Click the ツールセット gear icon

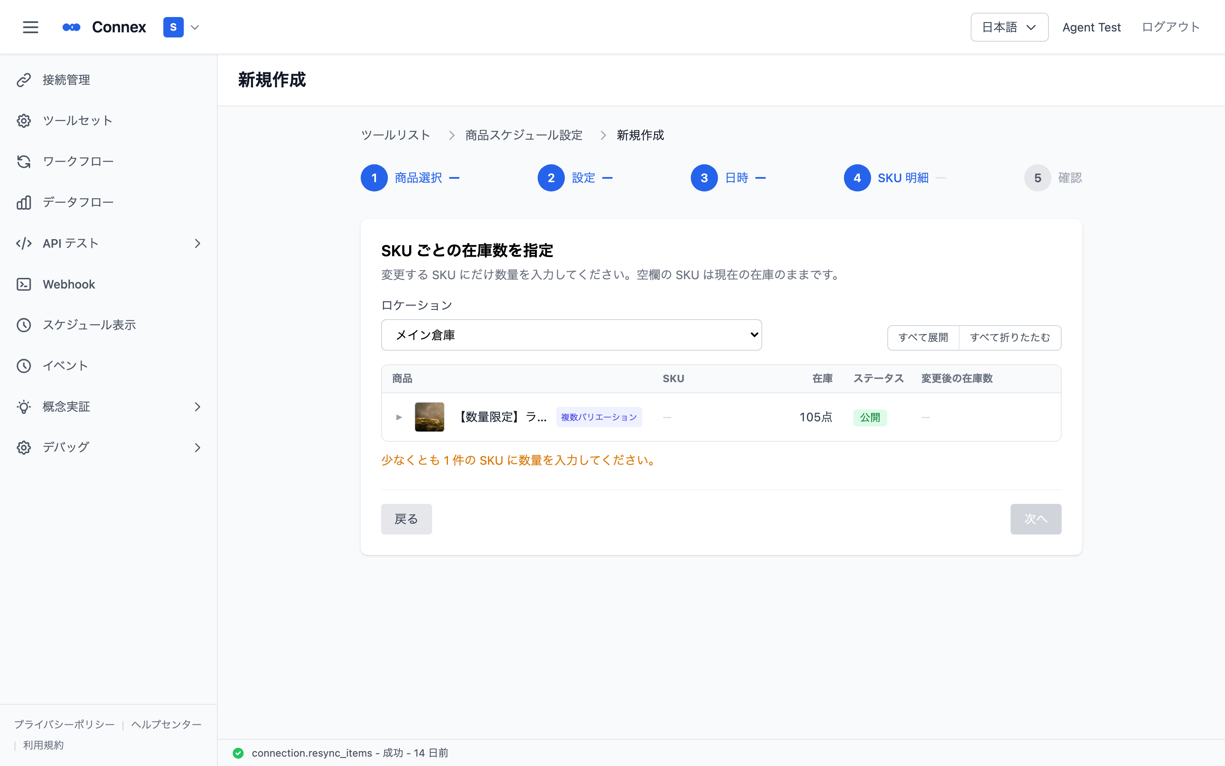pos(24,120)
